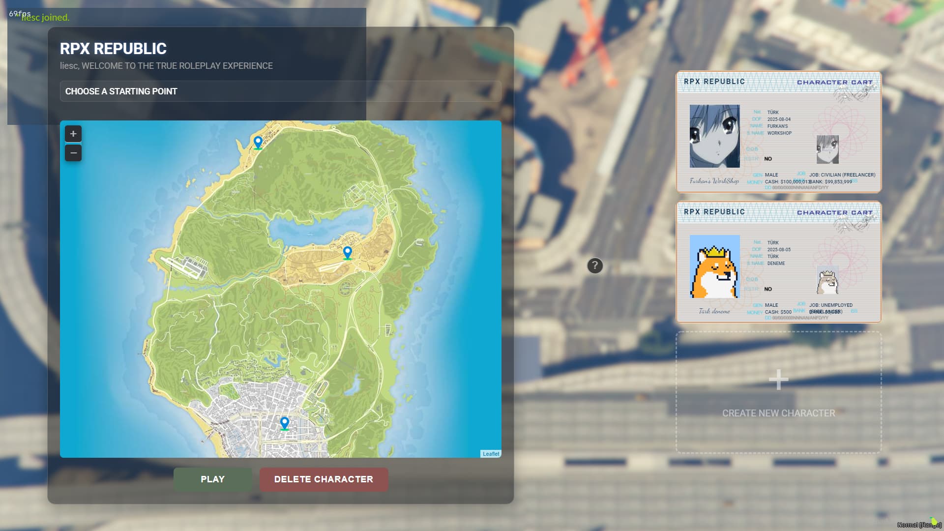Select the Sandy Shores spawn marker

click(x=348, y=252)
